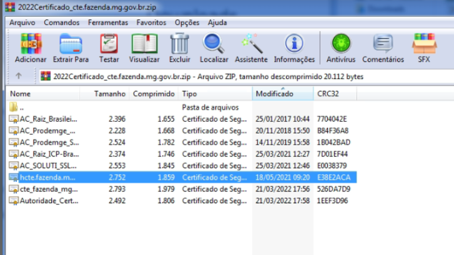Click 'Pasta de arquivos' type text
454x255 pixels.
click(x=210, y=107)
